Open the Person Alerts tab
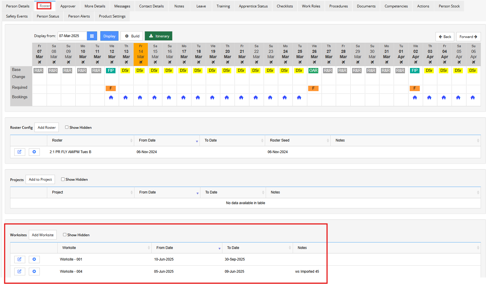This screenshot has height=284, width=486. coord(79,16)
